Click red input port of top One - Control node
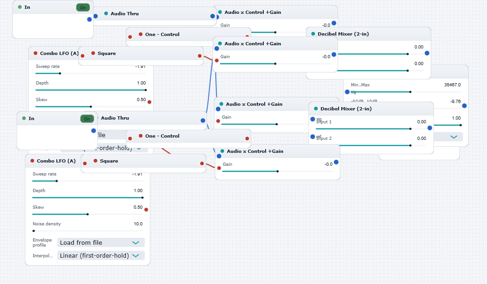The width and height of the screenshot is (487, 284). [x=130, y=37]
